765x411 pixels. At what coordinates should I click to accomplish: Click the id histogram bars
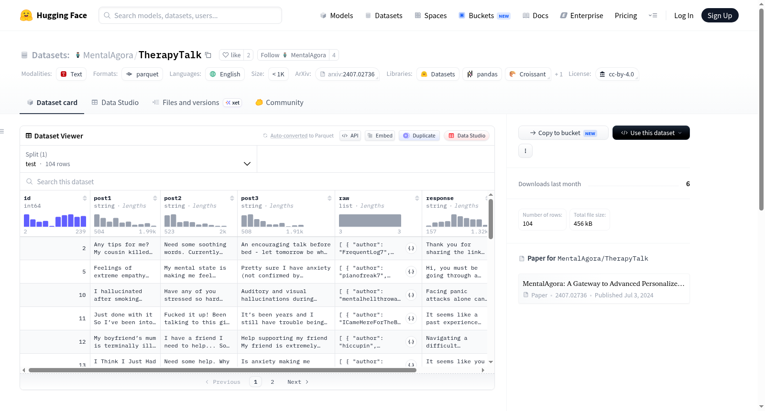click(x=55, y=220)
